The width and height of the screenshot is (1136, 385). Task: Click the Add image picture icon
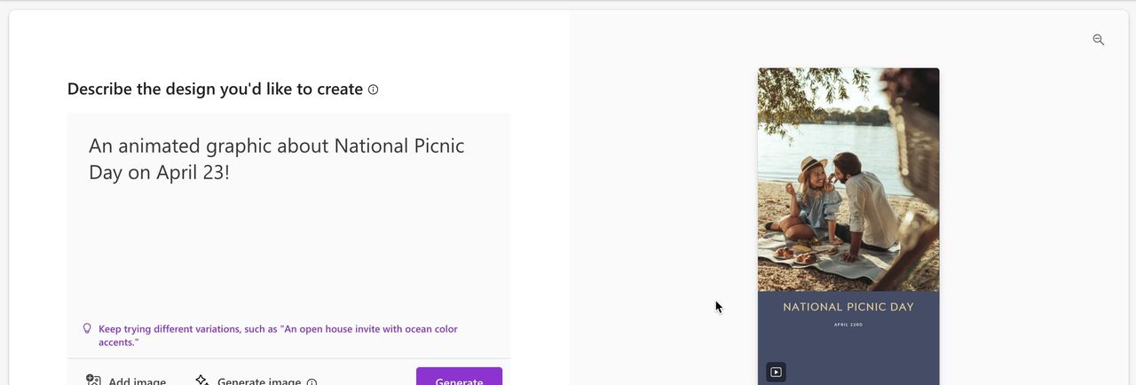pyautogui.click(x=93, y=381)
